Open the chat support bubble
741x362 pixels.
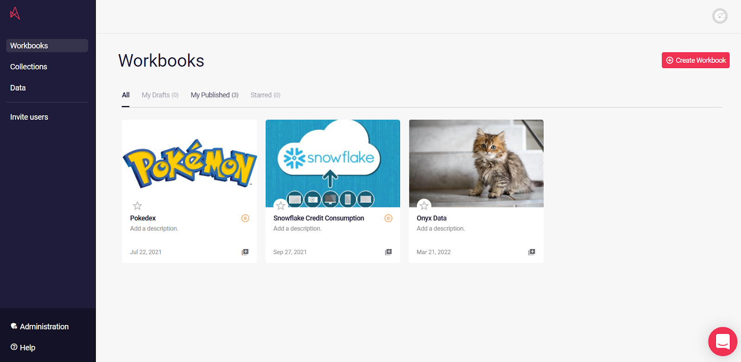coord(722,342)
